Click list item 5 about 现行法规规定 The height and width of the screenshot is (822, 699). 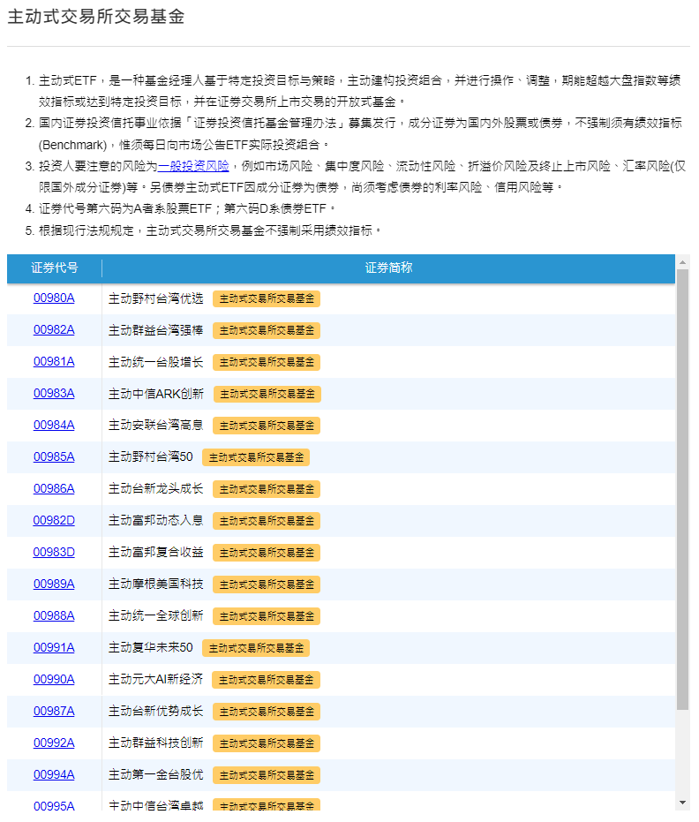pyautogui.click(x=209, y=230)
